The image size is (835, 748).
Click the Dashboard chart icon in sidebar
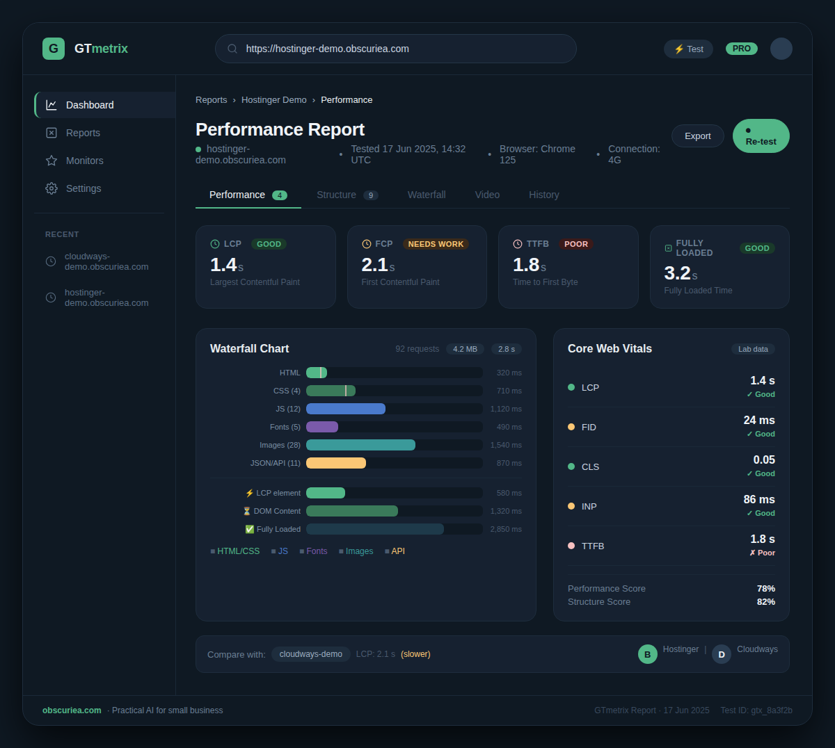[x=51, y=105]
